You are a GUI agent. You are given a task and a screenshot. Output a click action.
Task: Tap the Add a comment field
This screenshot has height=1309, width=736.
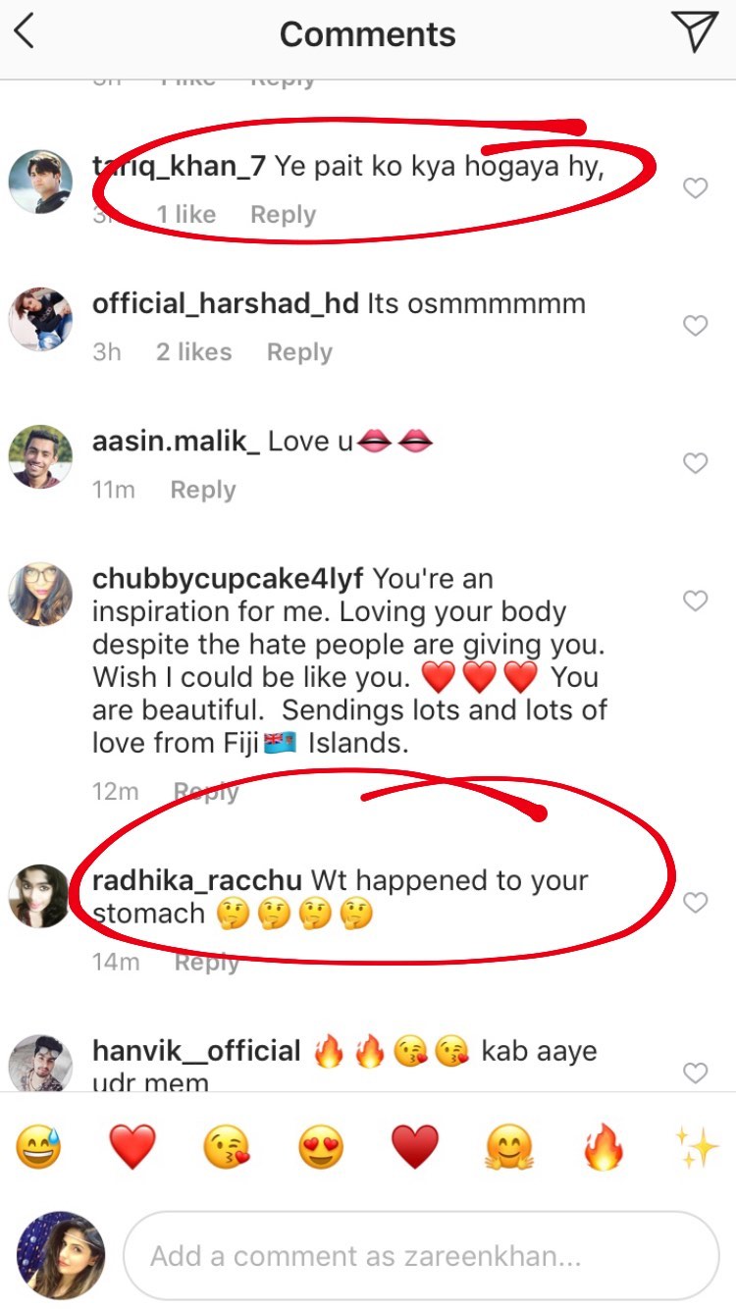click(422, 1256)
